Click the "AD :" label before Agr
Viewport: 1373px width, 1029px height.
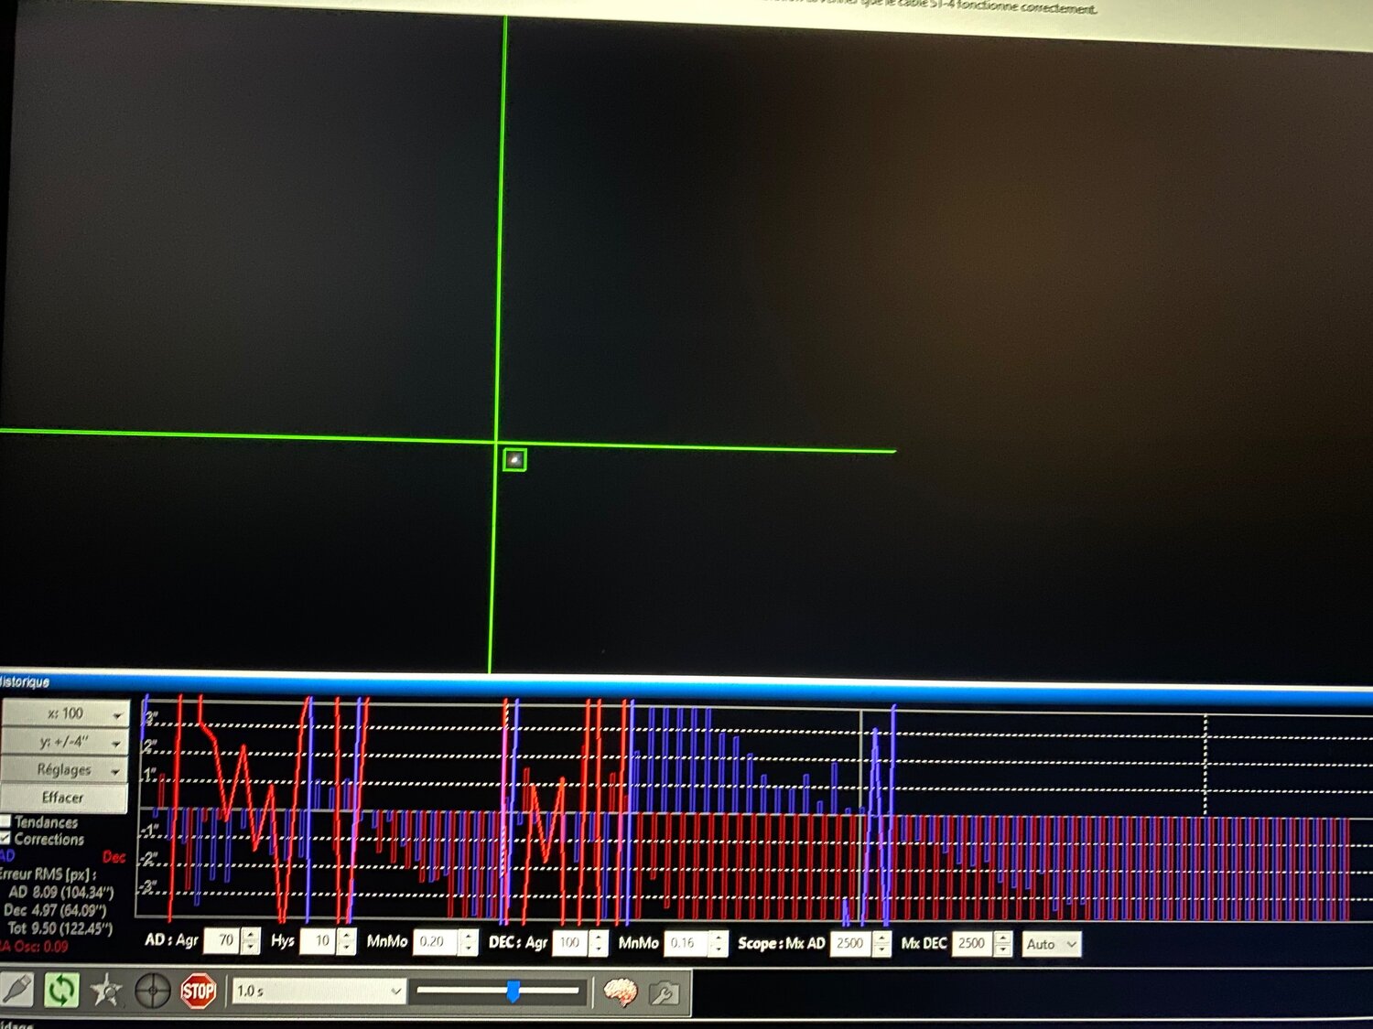[157, 939]
